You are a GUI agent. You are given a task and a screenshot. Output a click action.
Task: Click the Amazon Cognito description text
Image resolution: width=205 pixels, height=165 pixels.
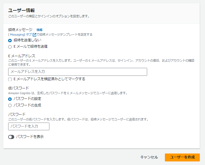(x=68, y=93)
